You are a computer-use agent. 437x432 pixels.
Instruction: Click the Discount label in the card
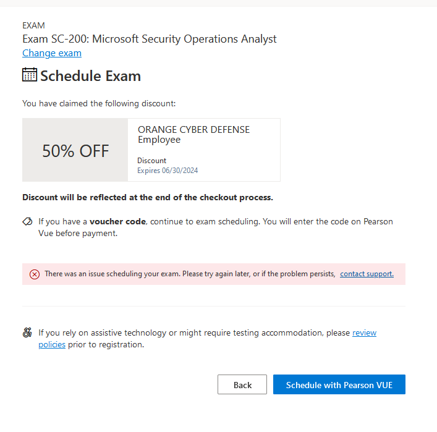click(x=151, y=161)
